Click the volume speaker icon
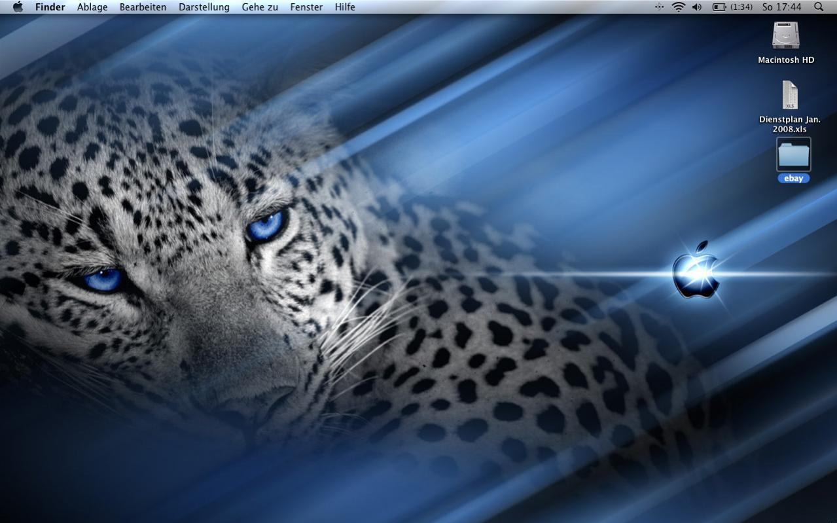Image resolution: width=837 pixels, height=523 pixels. (697, 7)
